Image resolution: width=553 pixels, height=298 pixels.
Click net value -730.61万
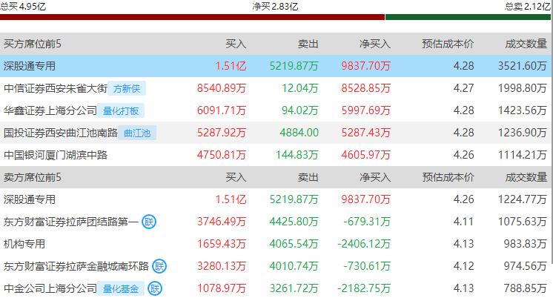pos(367,266)
